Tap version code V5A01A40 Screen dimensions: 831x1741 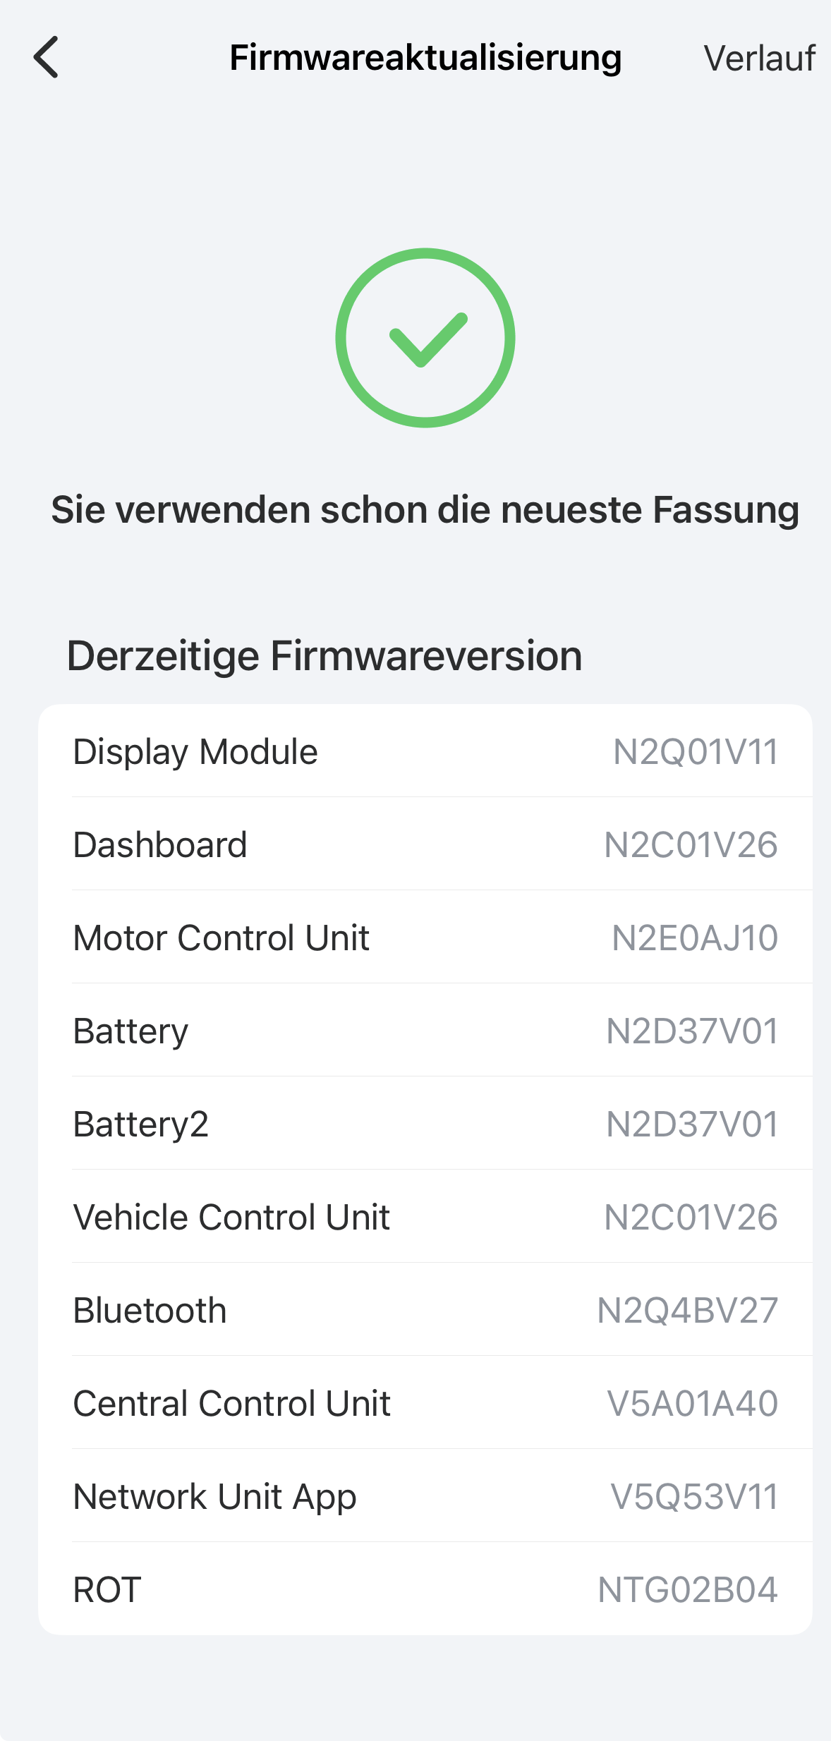(x=693, y=1403)
